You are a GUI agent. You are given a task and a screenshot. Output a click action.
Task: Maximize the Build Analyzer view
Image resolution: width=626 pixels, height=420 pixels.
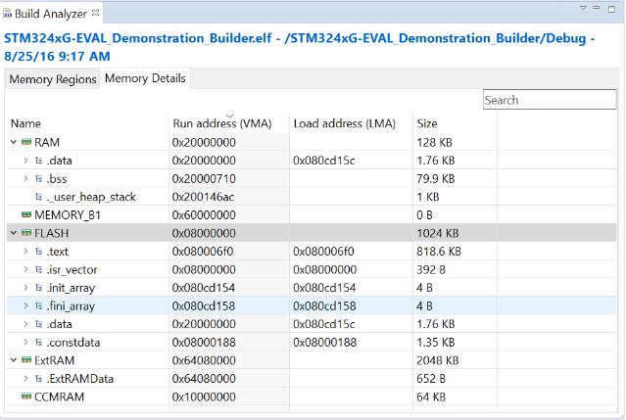611,9
